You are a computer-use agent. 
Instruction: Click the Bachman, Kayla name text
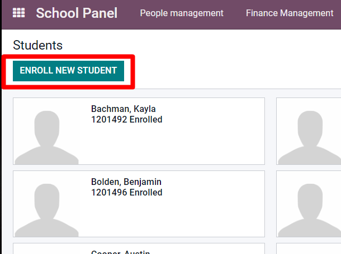click(124, 109)
